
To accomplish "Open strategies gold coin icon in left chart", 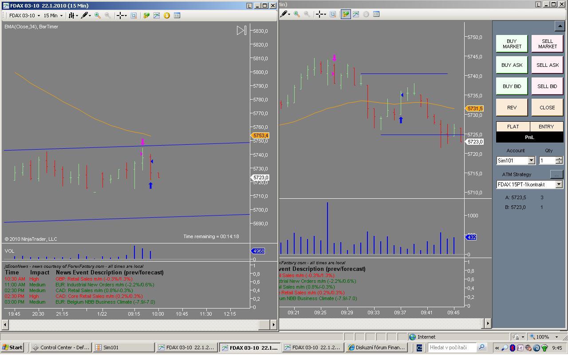I will pos(167,15).
